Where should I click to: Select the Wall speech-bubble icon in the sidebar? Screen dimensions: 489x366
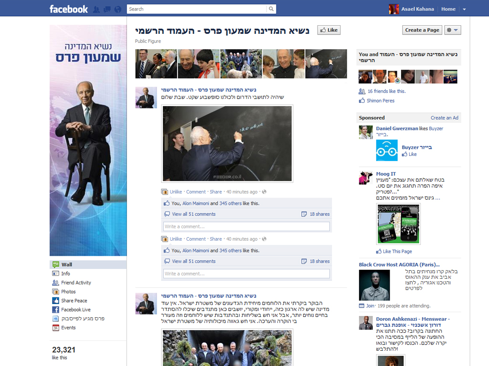(56, 264)
